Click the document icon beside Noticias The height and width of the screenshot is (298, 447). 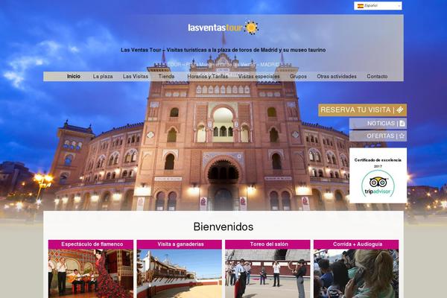[x=402, y=124]
